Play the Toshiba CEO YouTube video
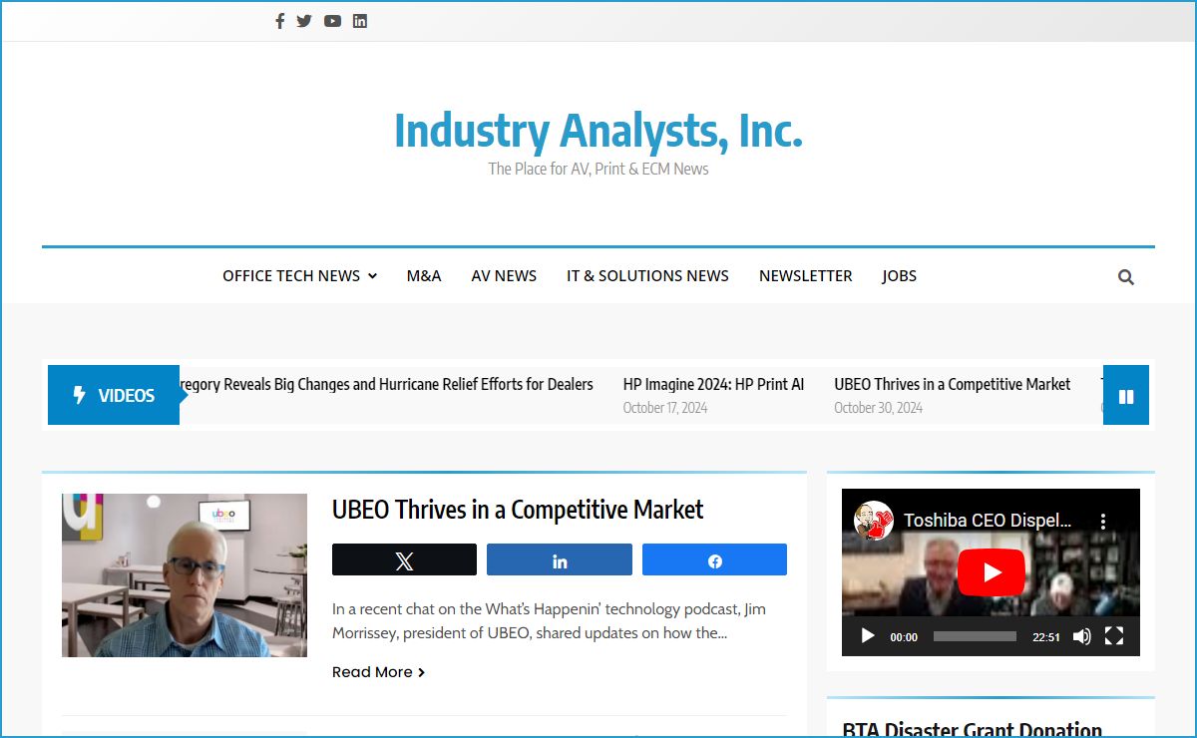Image resolution: width=1197 pixels, height=738 pixels. click(x=991, y=572)
